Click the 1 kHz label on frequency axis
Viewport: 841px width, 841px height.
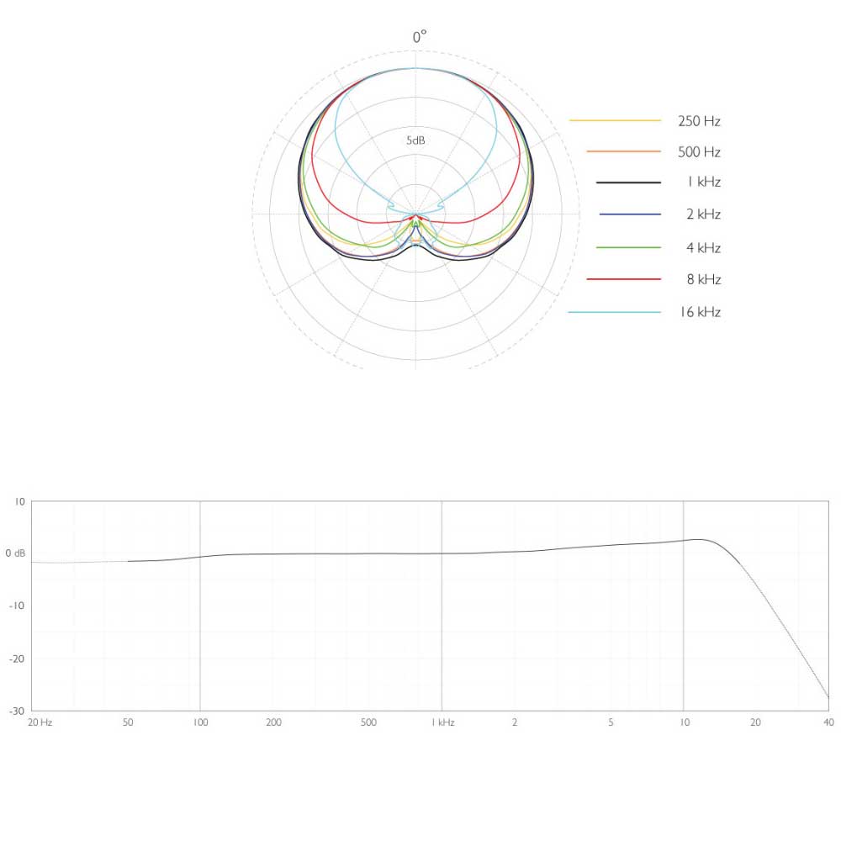click(442, 722)
